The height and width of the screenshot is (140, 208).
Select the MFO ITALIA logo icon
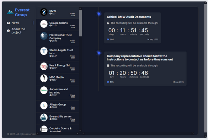44,79
